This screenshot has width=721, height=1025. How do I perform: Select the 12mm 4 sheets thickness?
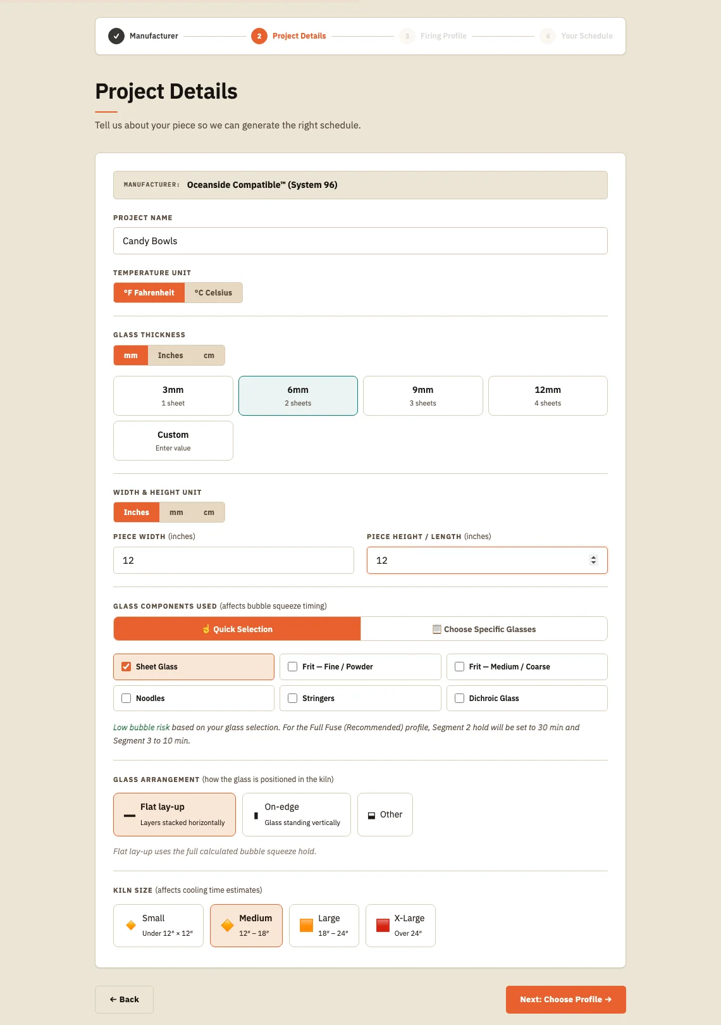pos(548,396)
